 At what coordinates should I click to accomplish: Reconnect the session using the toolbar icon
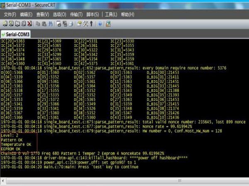click(24, 24)
